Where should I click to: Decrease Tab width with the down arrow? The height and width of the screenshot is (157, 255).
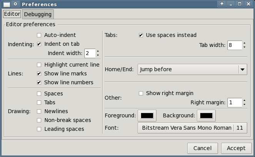pyautogui.click(x=245, y=47)
